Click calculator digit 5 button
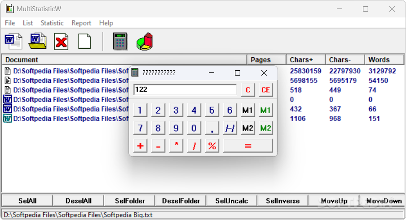The width and height of the screenshot is (406, 220). click(212, 110)
